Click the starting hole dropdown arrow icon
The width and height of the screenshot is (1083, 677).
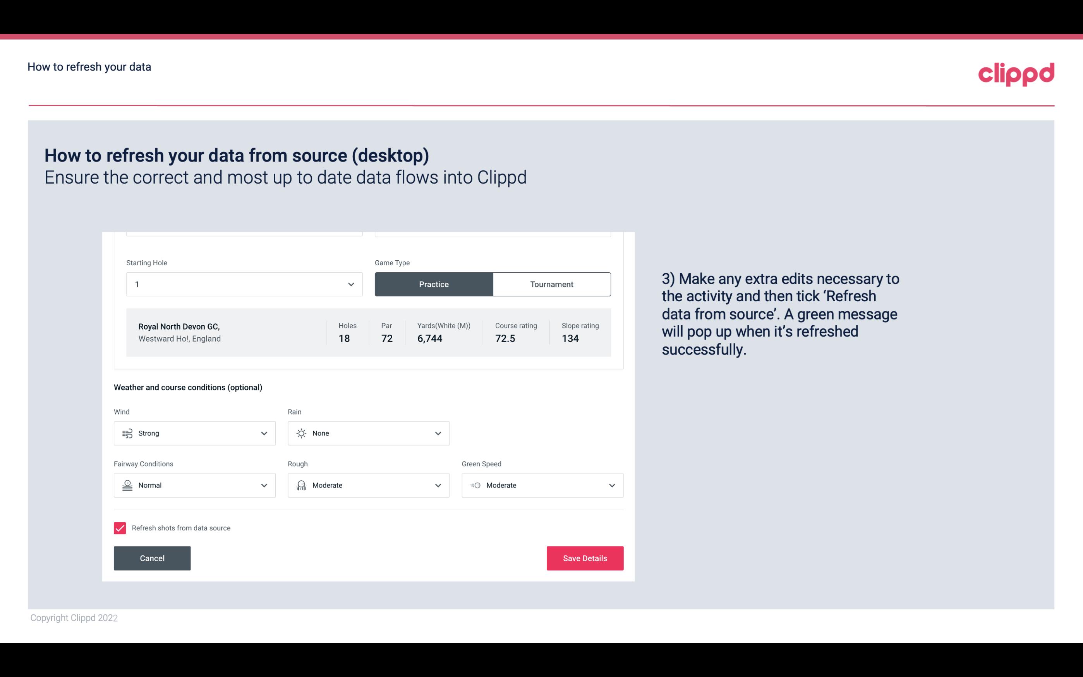click(351, 284)
